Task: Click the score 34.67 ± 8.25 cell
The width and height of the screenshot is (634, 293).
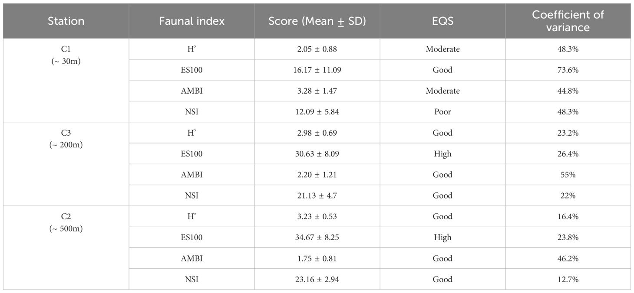Action: click(317, 238)
